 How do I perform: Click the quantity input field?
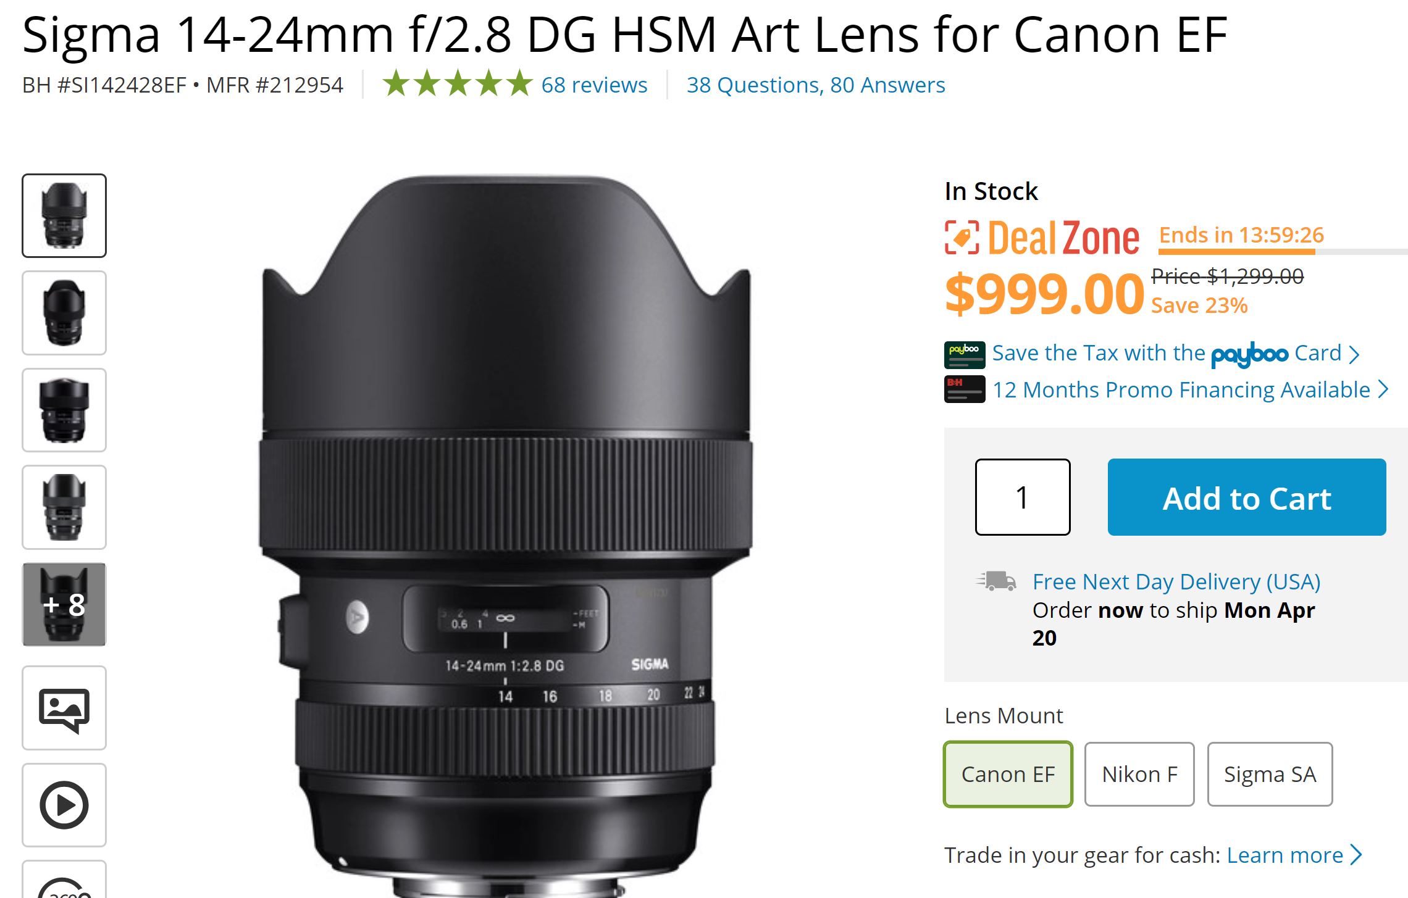[1023, 497]
